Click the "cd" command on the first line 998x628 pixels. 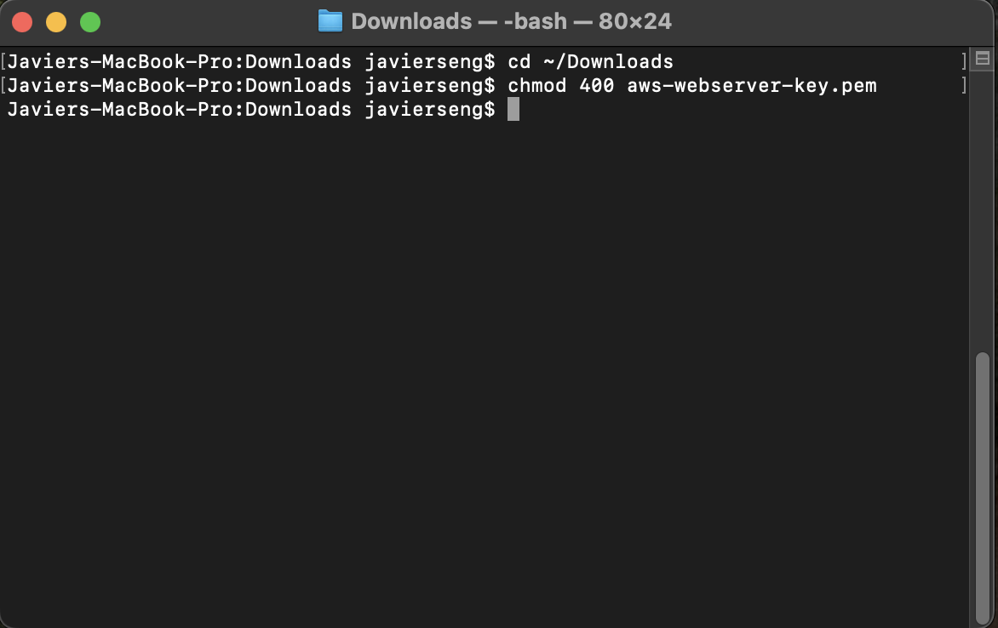519,62
